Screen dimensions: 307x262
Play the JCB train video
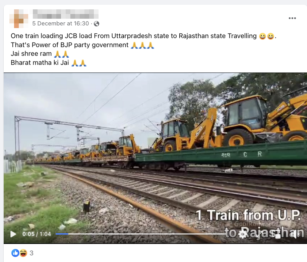coord(13,234)
